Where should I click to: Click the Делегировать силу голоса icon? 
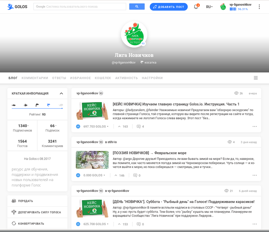pyautogui.click(x=14, y=212)
